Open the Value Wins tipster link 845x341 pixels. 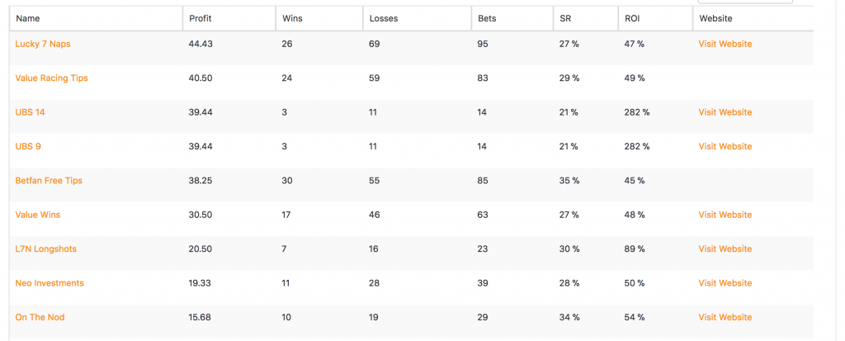coord(38,215)
